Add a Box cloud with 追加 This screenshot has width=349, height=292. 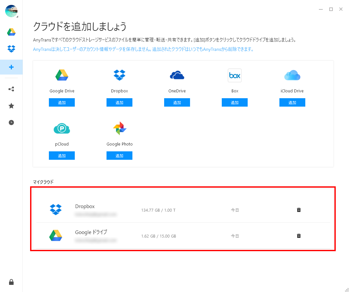coord(235,102)
